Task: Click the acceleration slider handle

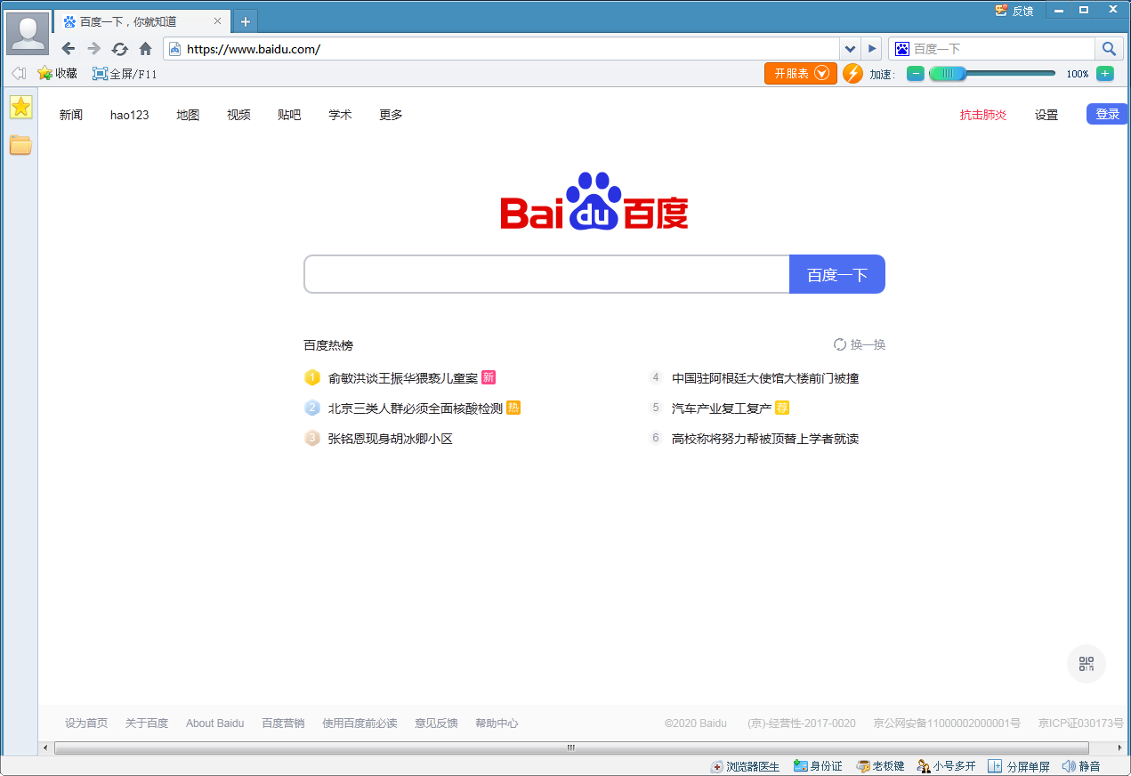Action: (x=948, y=74)
